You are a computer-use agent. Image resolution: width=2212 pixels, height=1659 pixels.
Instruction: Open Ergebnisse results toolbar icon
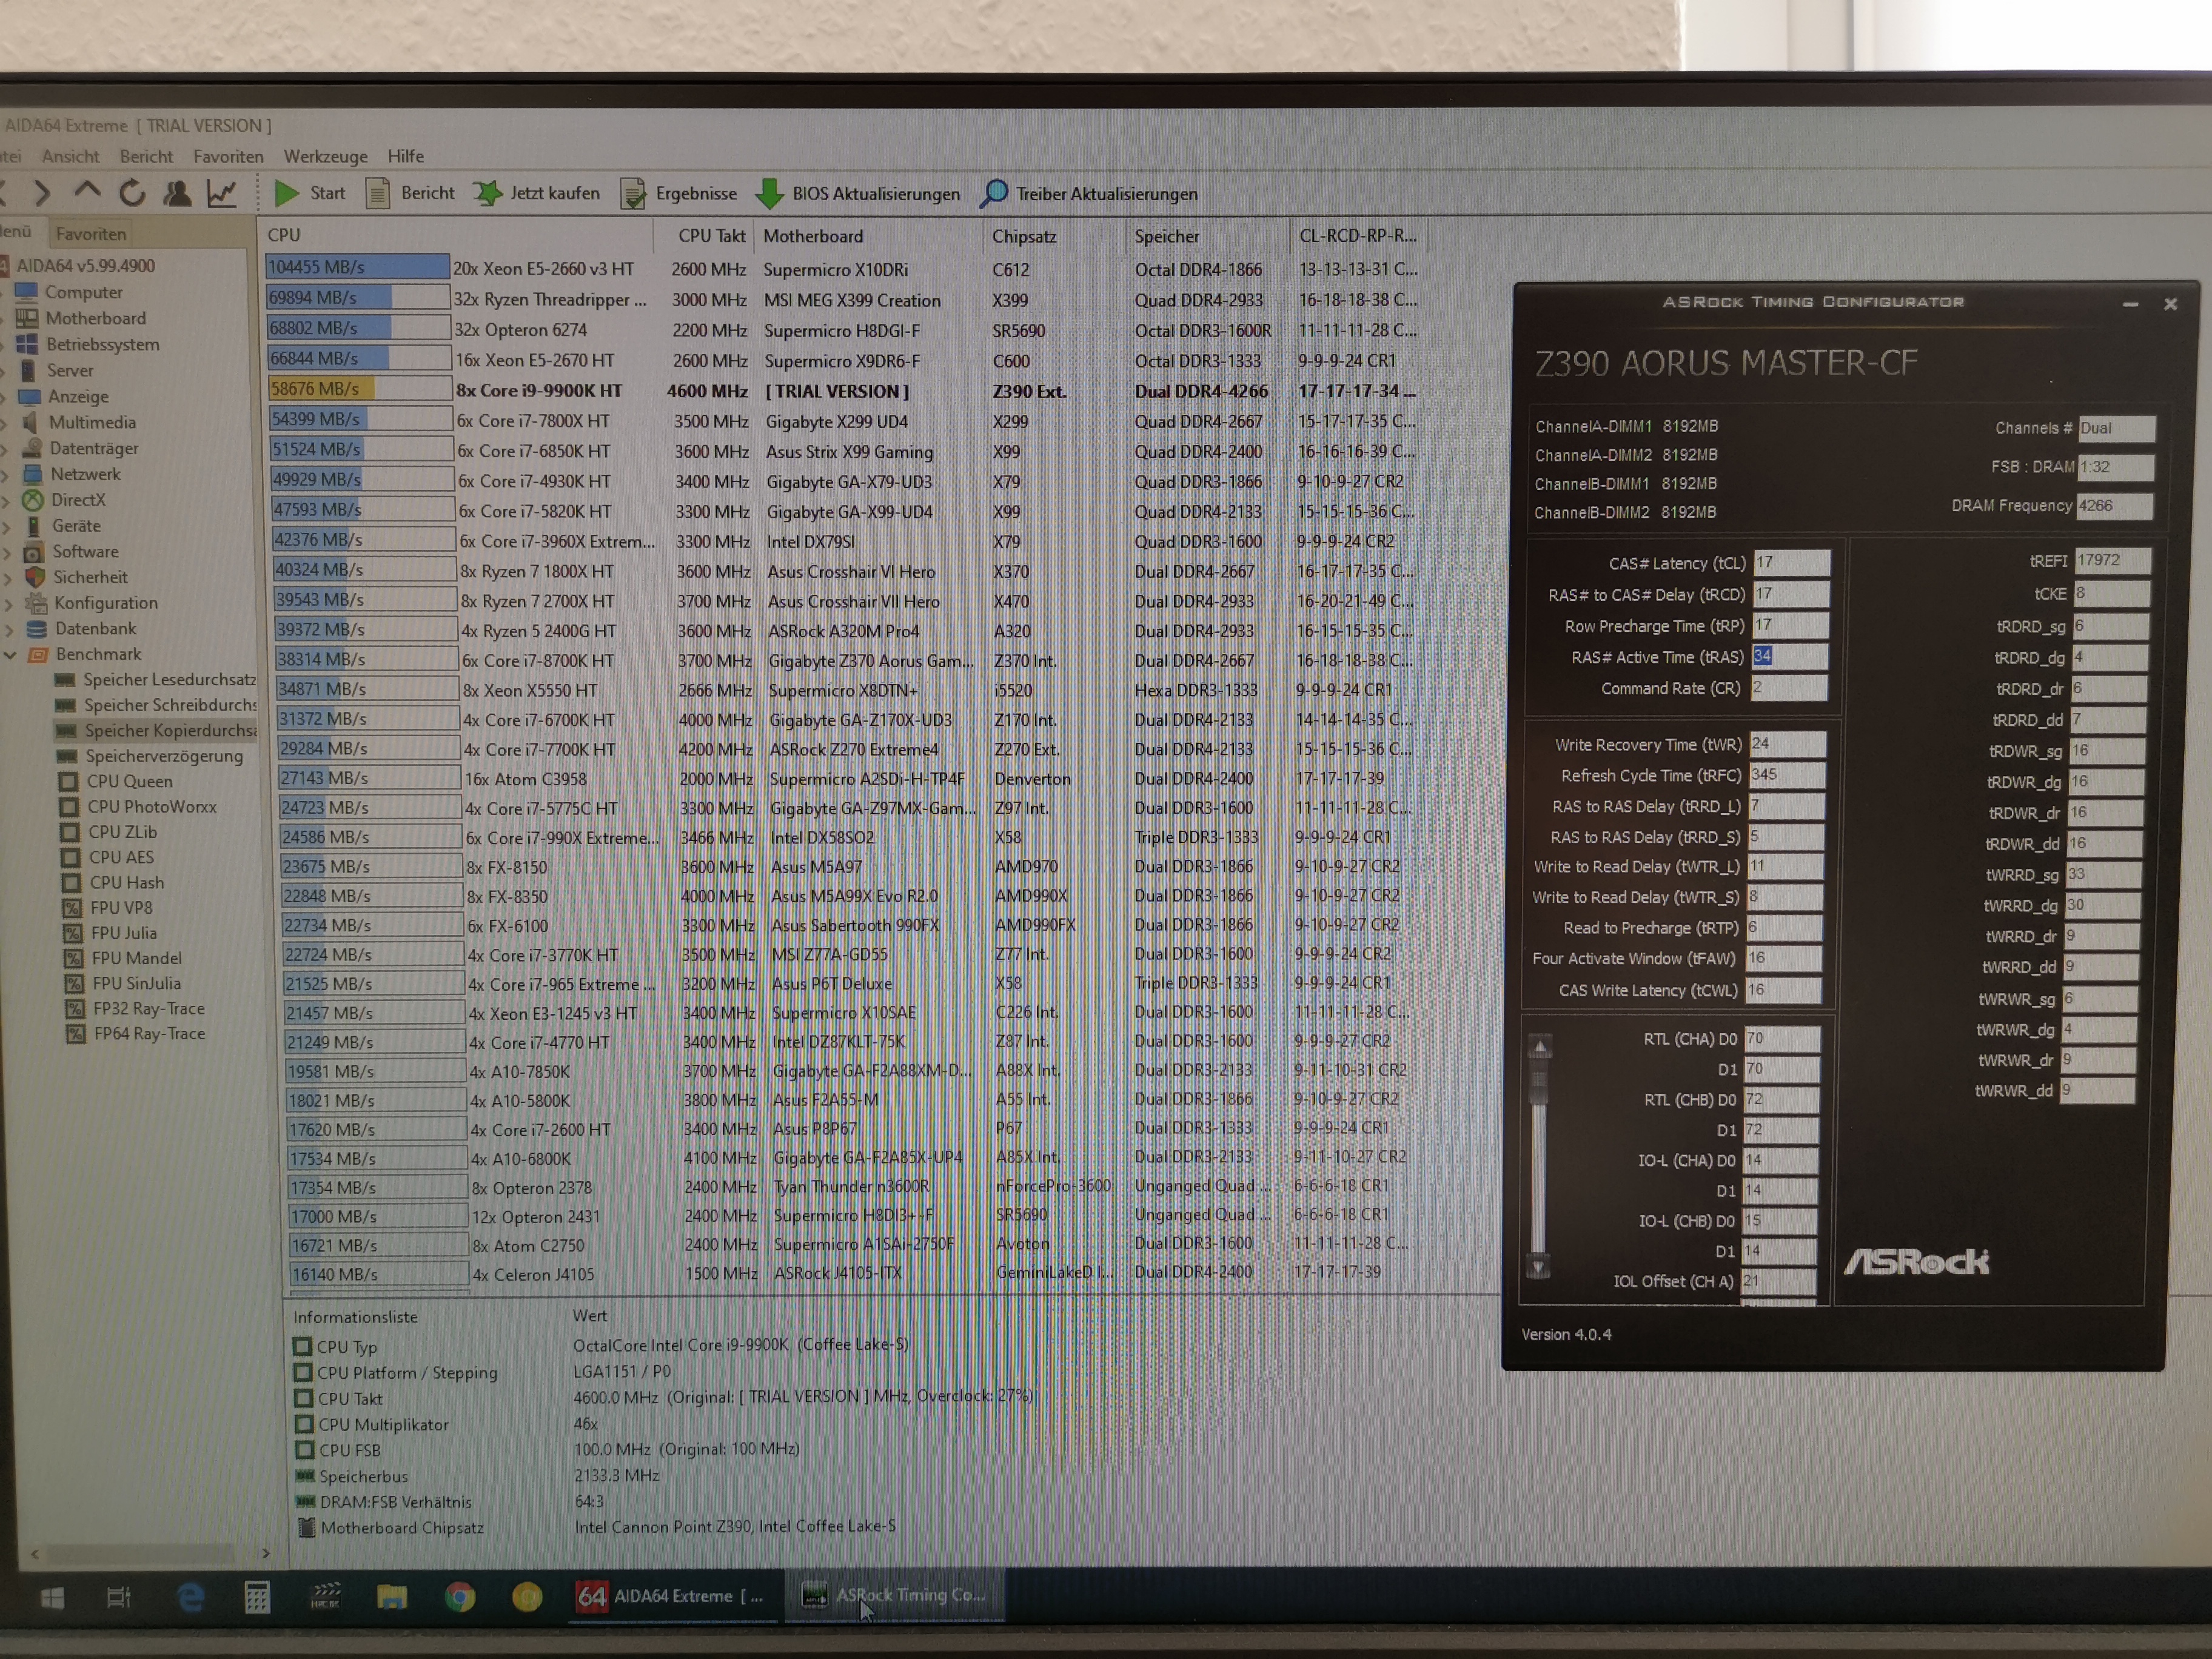[x=632, y=194]
